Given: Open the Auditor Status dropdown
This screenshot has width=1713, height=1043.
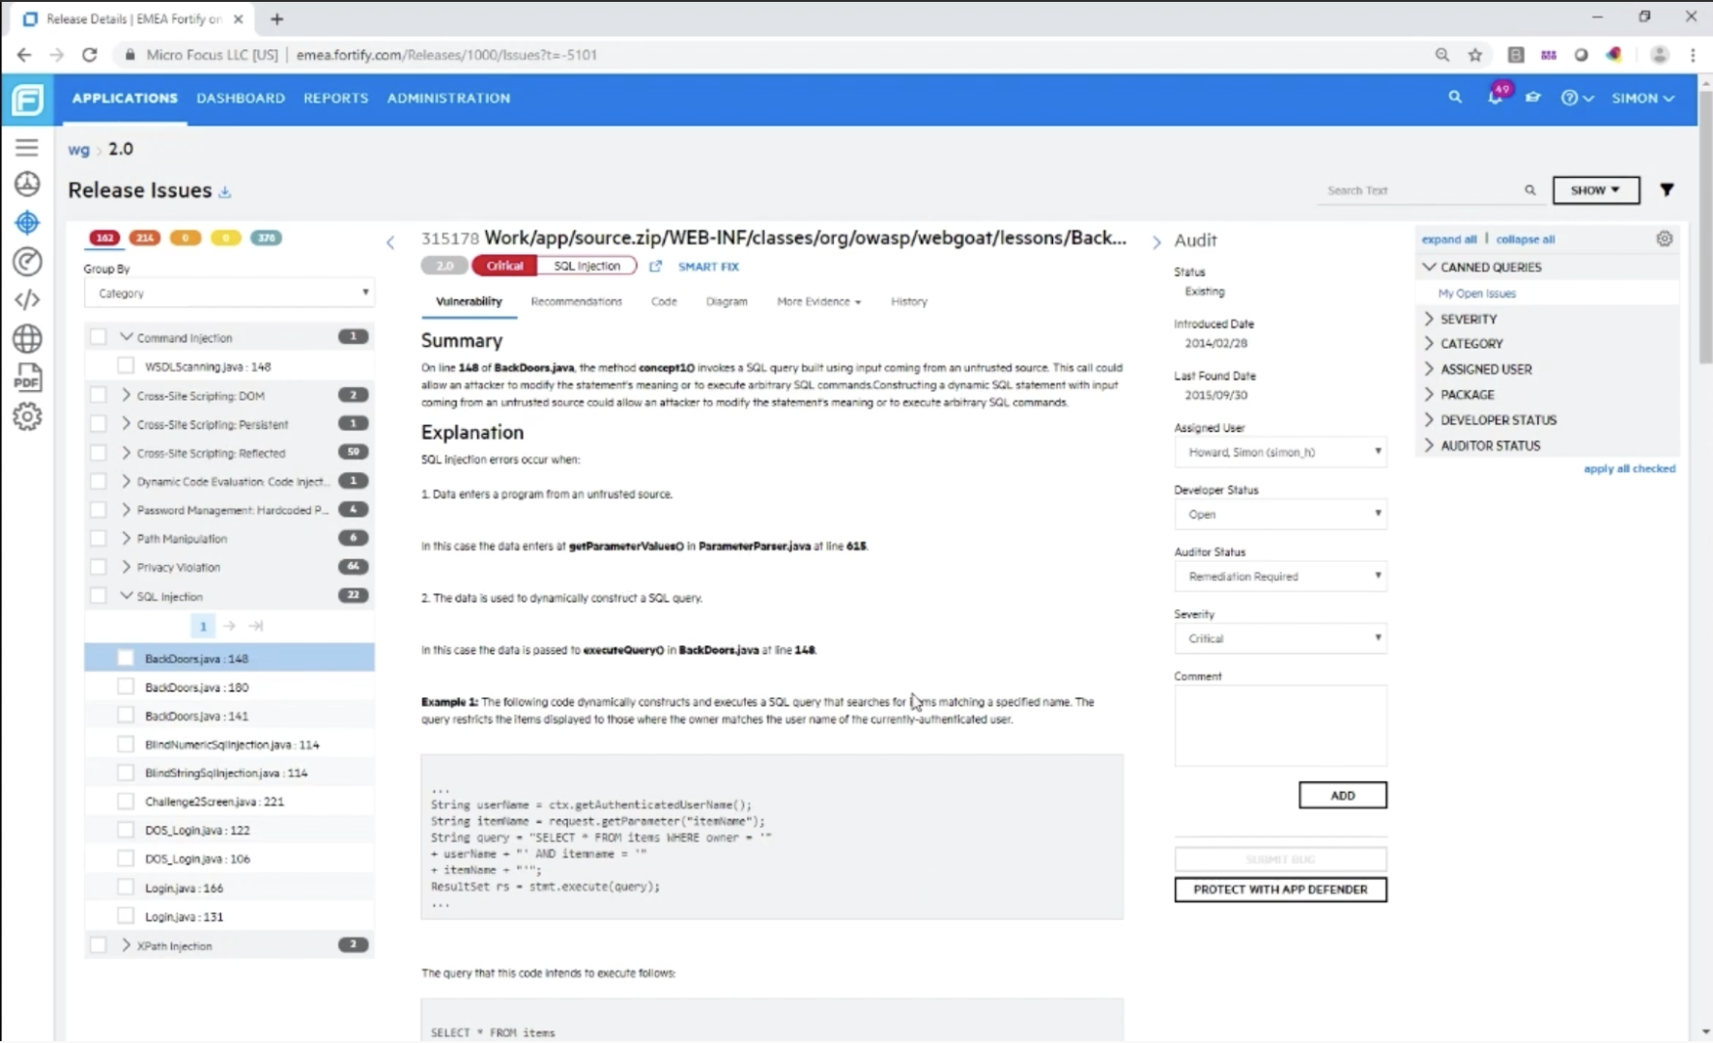Looking at the screenshot, I should (1280, 577).
